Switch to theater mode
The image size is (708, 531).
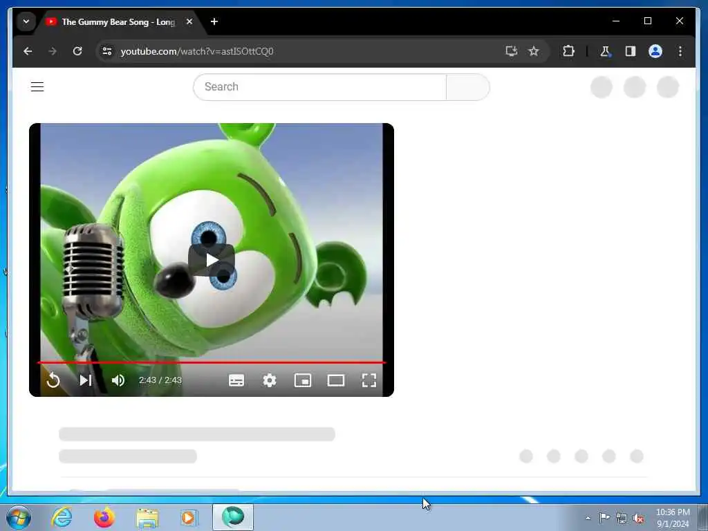335,380
